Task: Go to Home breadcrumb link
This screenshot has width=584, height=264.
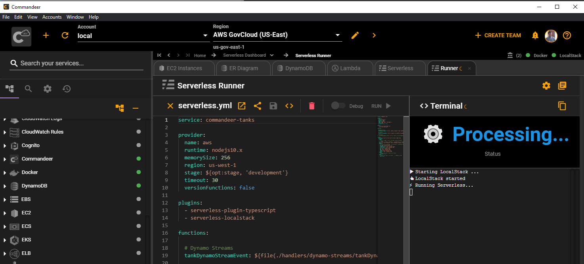Action: point(200,55)
